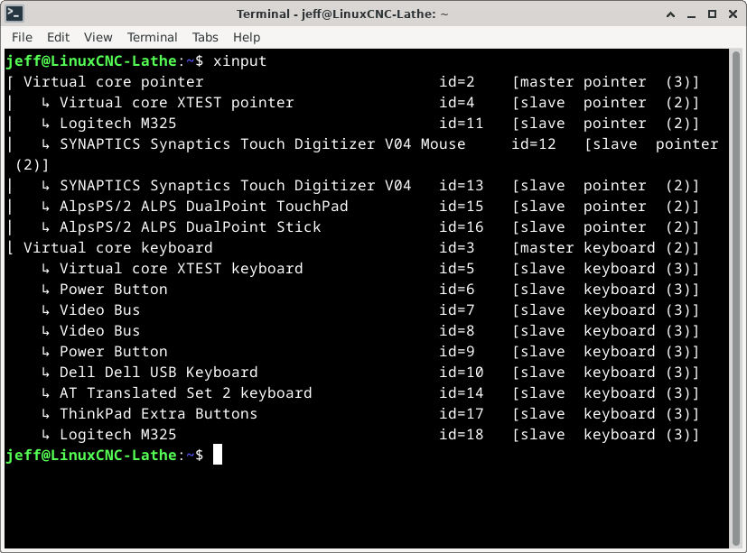
Task: Click the id=3 value
Action: click(x=457, y=248)
